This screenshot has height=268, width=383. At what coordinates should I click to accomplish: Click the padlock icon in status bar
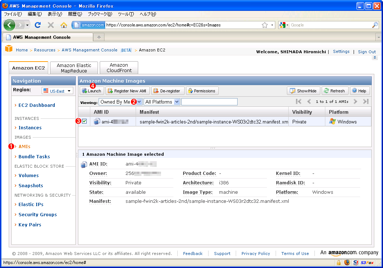(x=338, y=263)
